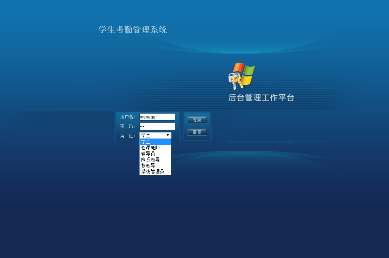Click the password input field
This screenshot has width=389, height=258.
(157, 126)
